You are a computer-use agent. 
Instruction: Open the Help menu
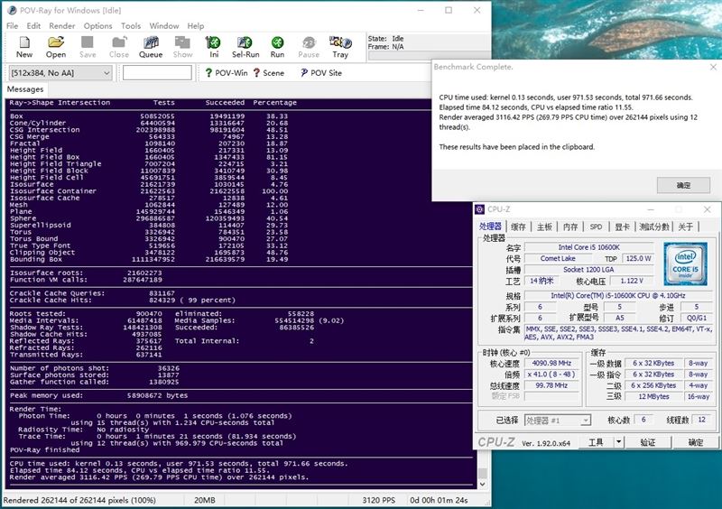[196, 26]
